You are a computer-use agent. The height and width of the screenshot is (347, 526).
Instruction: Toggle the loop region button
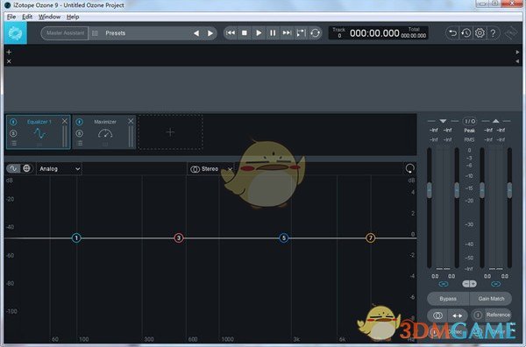301,32
